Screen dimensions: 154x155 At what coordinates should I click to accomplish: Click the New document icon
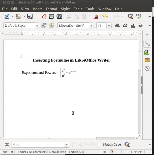(7, 16)
